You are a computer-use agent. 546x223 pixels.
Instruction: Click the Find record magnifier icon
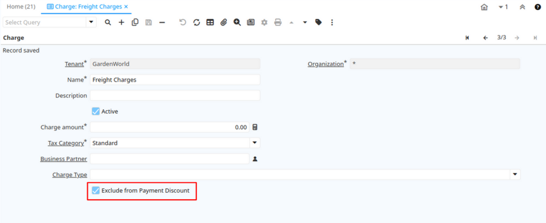pyautogui.click(x=108, y=22)
